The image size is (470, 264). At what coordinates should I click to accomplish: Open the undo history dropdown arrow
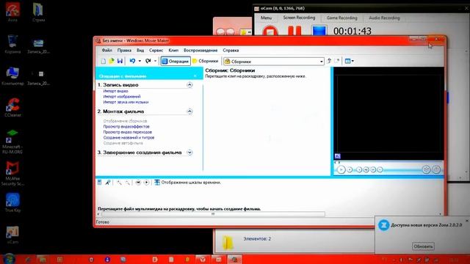140,61
